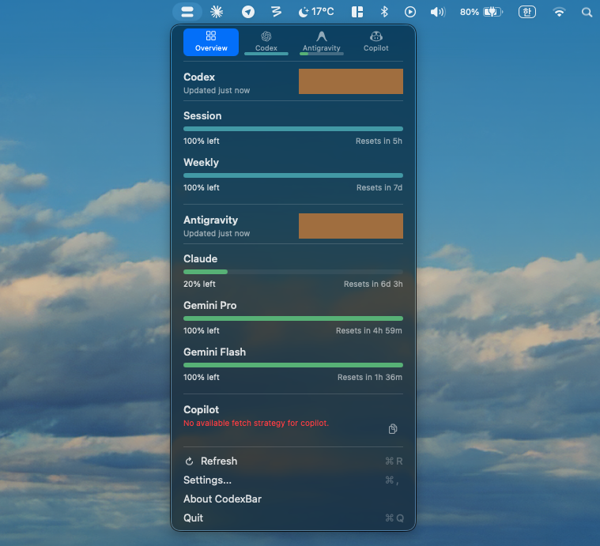
Task: Select the Overview tab
Action: [211, 42]
